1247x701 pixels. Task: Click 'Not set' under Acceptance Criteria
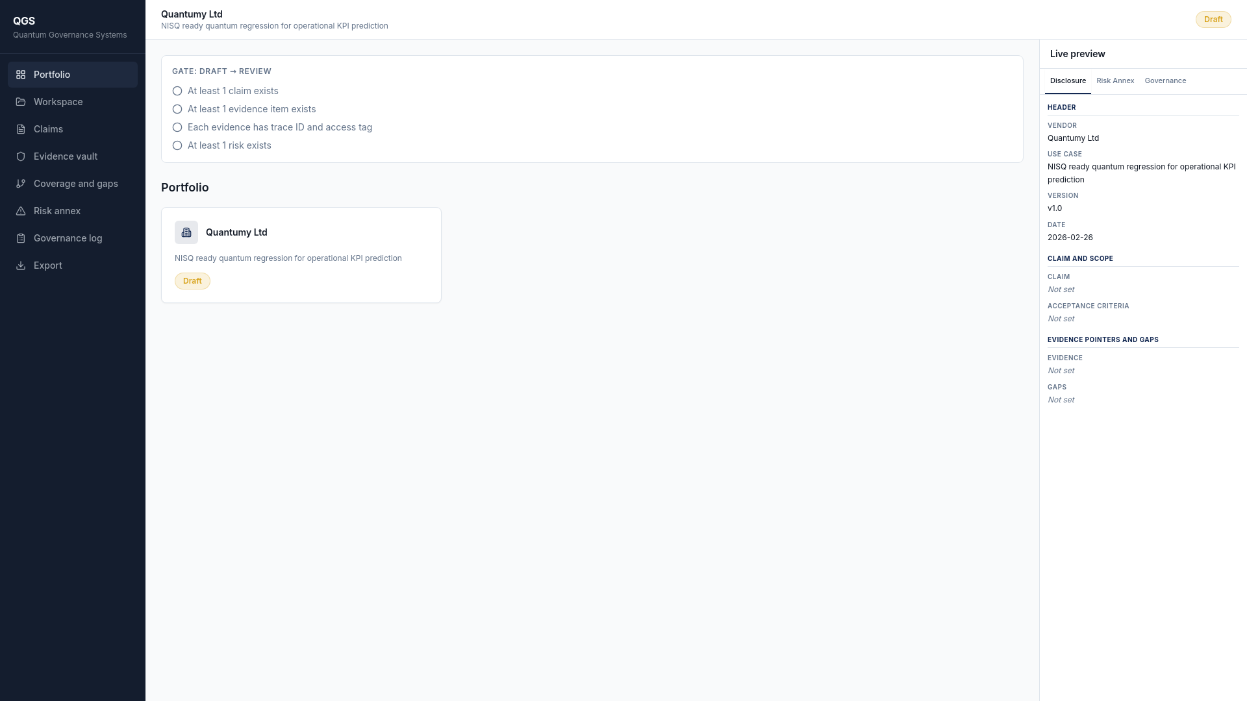tap(1061, 319)
